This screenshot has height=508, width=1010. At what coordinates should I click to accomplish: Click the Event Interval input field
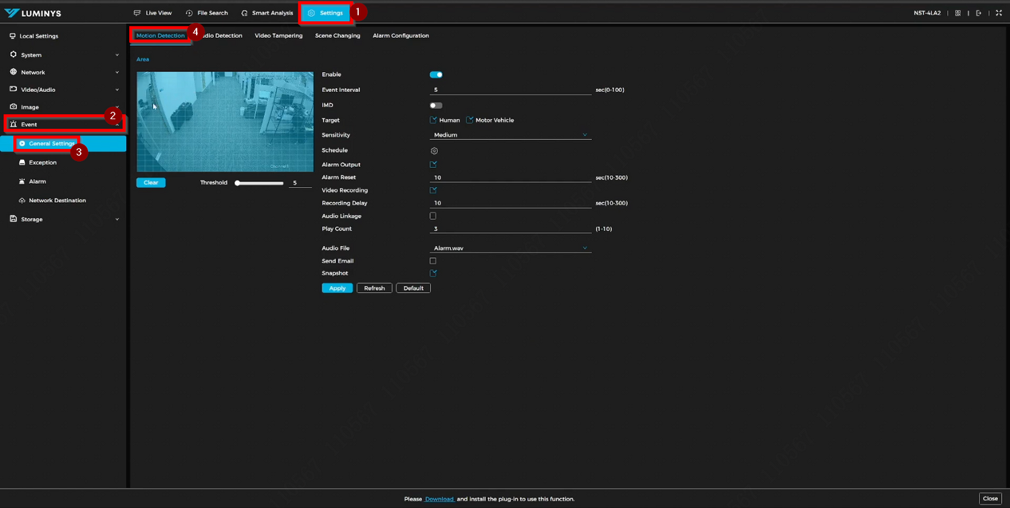510,88
